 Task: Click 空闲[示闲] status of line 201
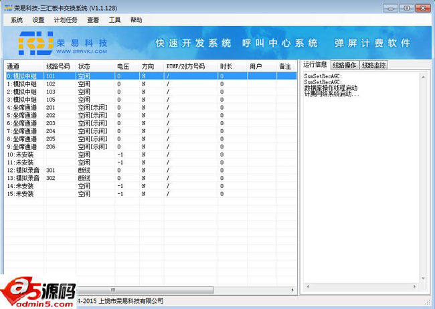tap(92, 107)
